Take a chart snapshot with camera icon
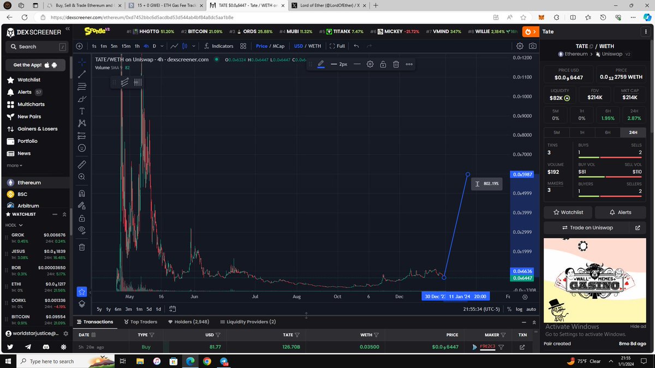655x368 pixels. 532,46
